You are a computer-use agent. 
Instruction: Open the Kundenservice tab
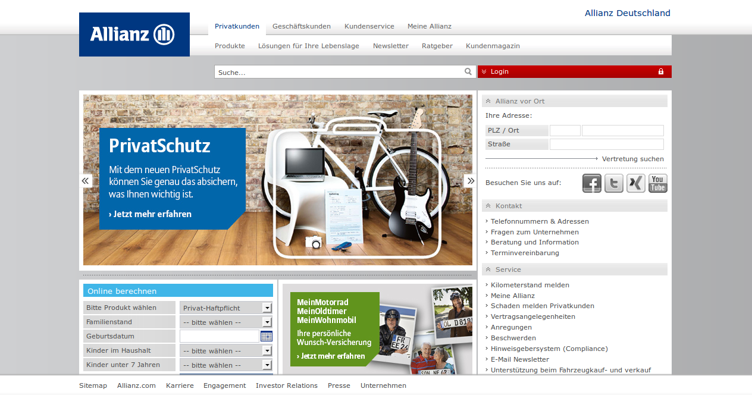(x=369, y=26)
